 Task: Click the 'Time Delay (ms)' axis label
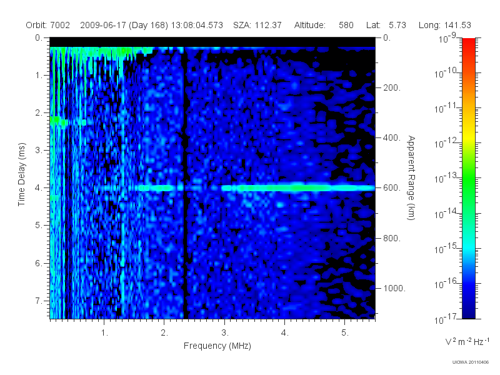(21, 174)
